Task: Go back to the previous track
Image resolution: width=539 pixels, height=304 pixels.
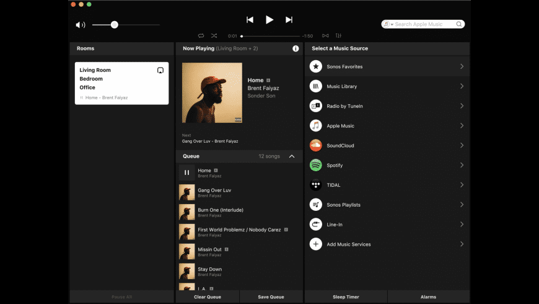Action: click(250, 20)
